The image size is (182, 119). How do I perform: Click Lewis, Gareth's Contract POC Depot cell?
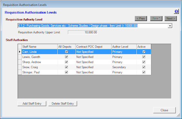(x=93, y=57)
